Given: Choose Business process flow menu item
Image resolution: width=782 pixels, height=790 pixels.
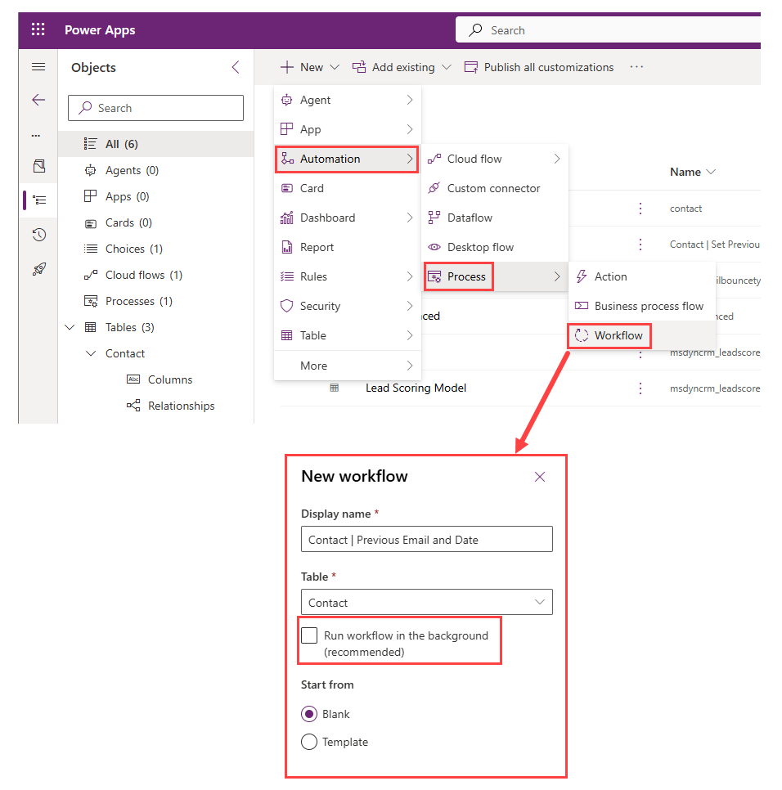Looking at the screenshot, I should tap(642, 307).
